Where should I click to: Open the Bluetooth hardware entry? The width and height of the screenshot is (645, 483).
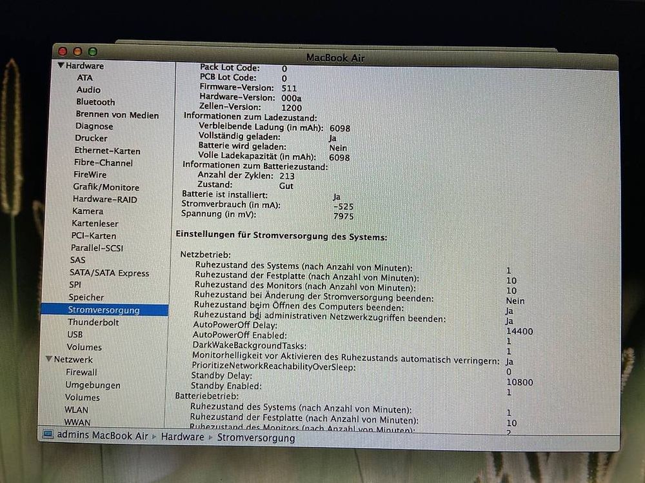coord(95,102)
